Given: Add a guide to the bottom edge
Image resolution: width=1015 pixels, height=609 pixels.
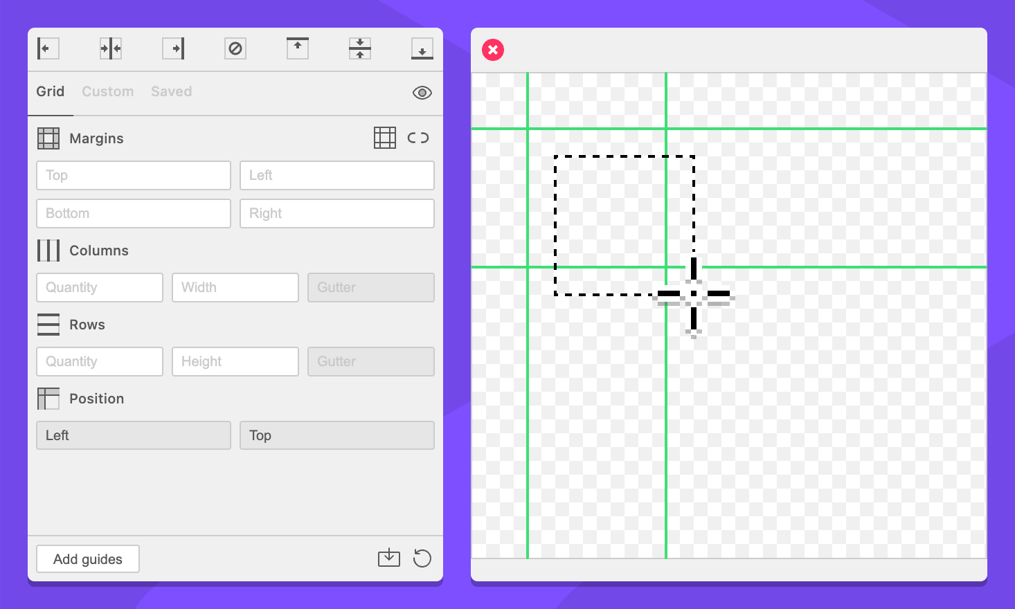Looking at the screenshot, I should click(422, 48).
